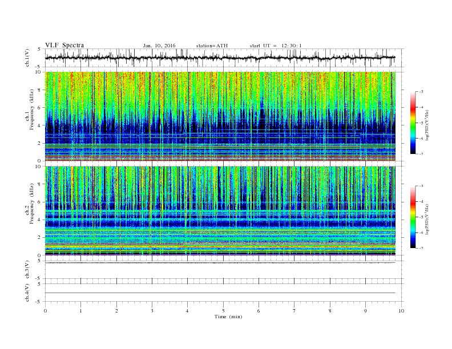Click the time axis tick label "0"
Image resolution: width=452 pixels, height=349 pixels.
[x=45, y=311]
